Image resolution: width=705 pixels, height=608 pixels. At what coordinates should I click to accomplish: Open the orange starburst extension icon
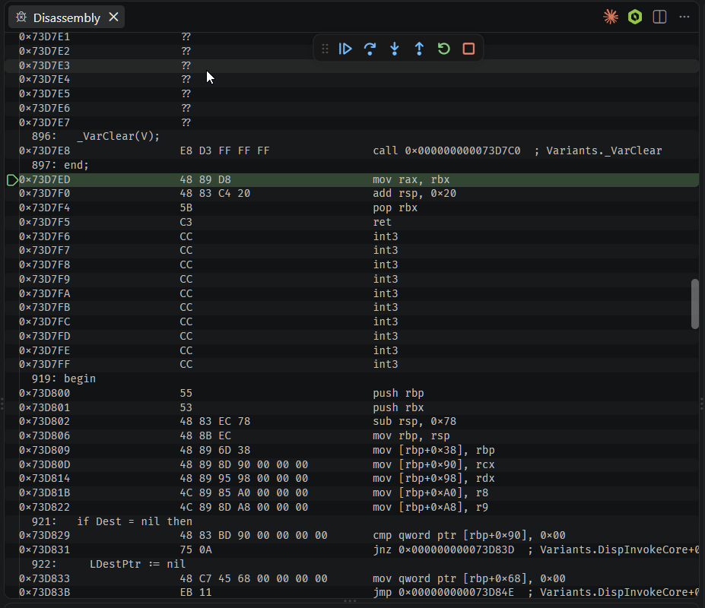[x=611, y=17]
